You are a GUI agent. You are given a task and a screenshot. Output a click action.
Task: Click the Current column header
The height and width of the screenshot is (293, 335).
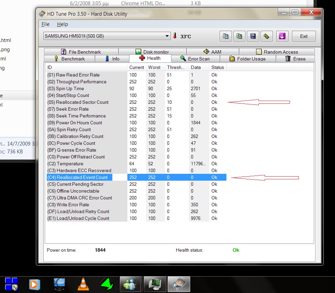(x=137, y=67)
